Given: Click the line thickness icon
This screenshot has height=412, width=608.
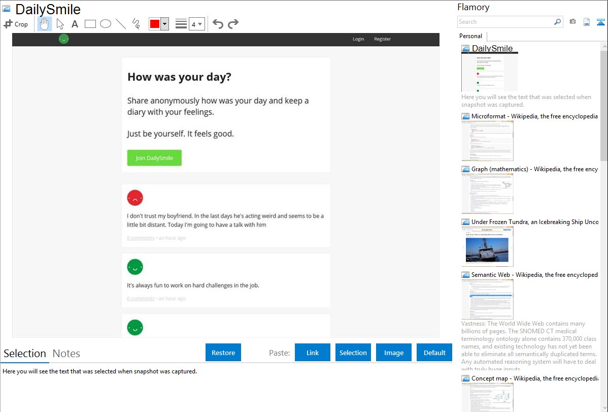Looking at the screenshot, I should pyautogui.click(x=181, y=24).
